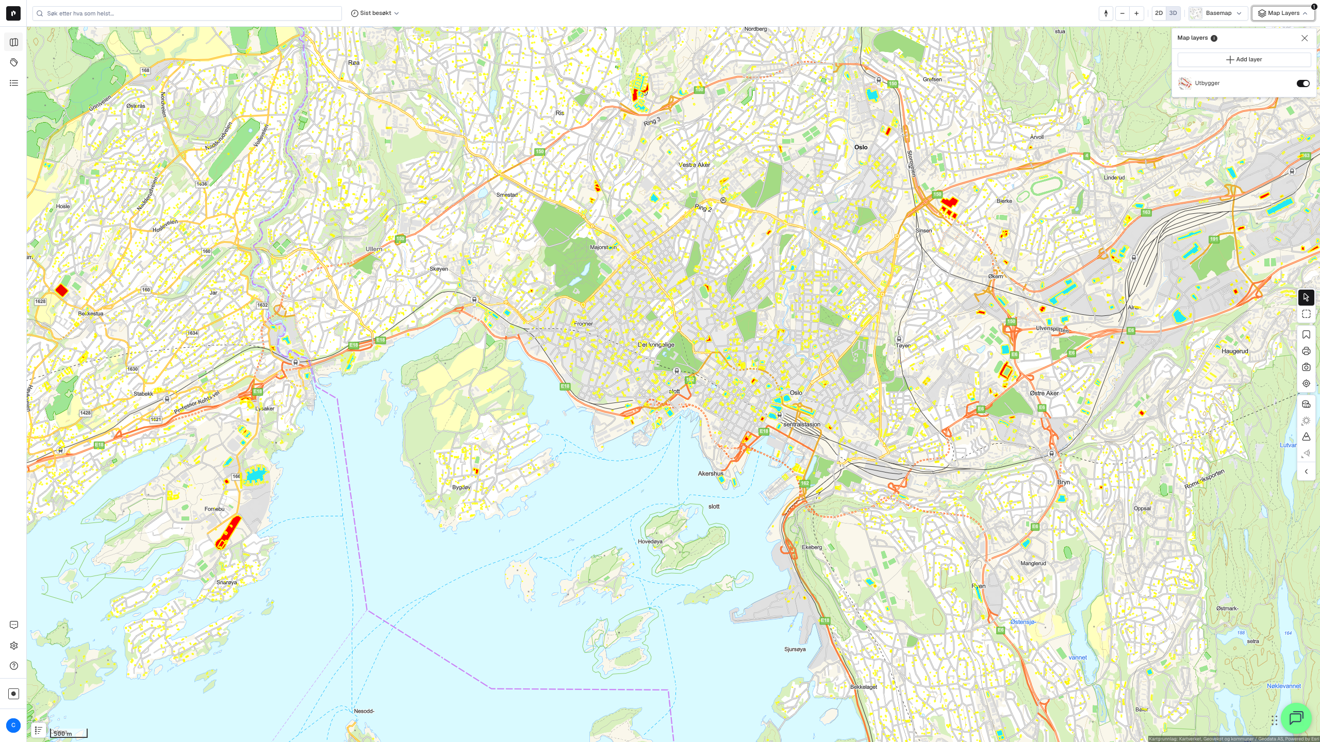Click the drag handle dots beside chat
1320x742 pixels.
pos(1274,720)
